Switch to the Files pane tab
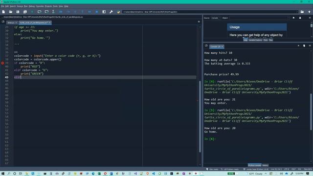 [270, 40]
